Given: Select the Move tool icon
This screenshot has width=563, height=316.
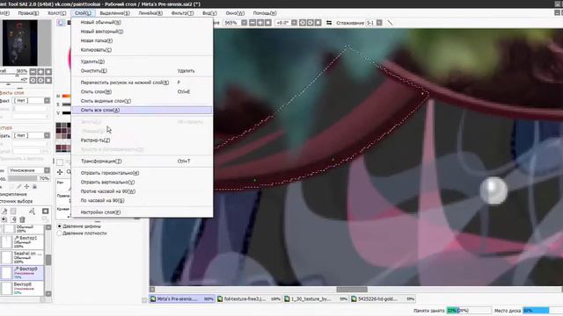Looking at the screenshot, I should click(x=60, y=172).
